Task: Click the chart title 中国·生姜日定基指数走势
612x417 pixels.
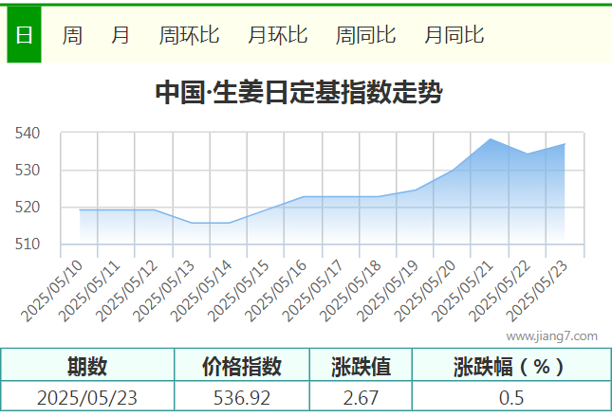Action: click(x=298, y=93)
